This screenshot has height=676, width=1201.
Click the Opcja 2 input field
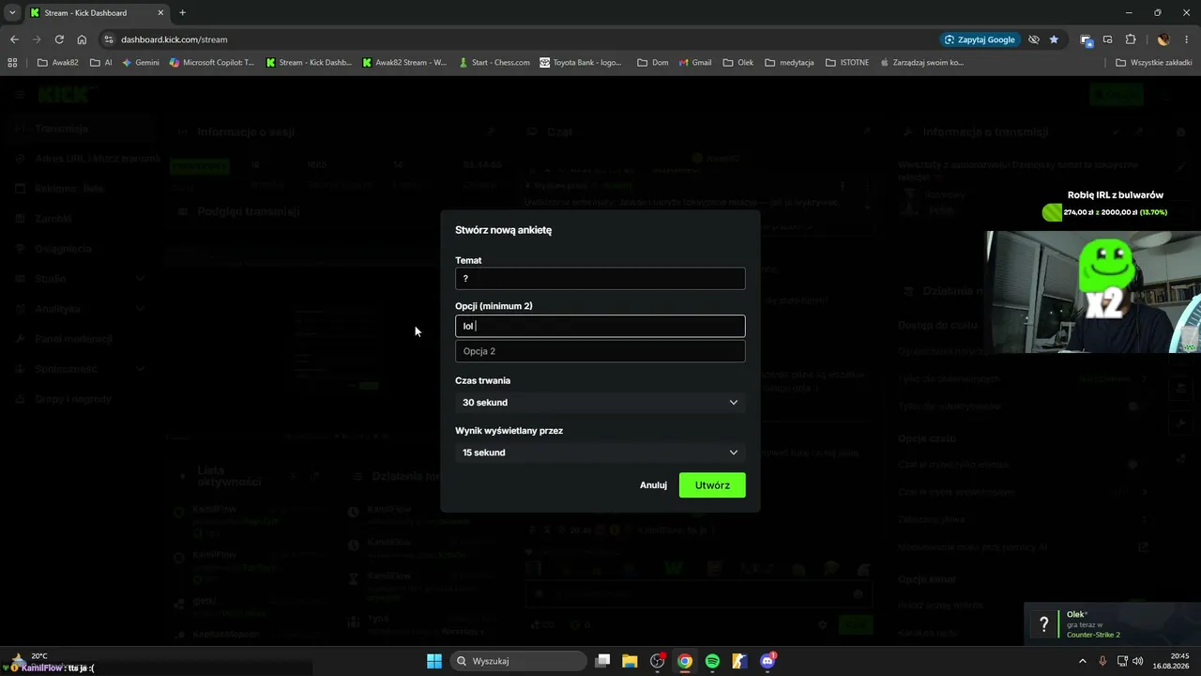[600, 351]
